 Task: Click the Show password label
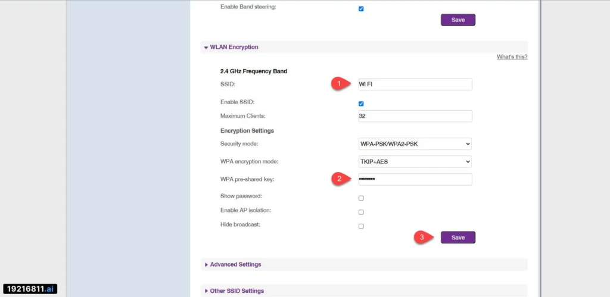241,196
